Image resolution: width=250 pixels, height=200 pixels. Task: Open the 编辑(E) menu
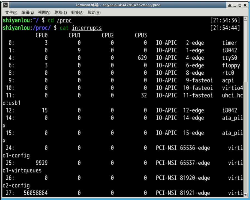(28, 13)
